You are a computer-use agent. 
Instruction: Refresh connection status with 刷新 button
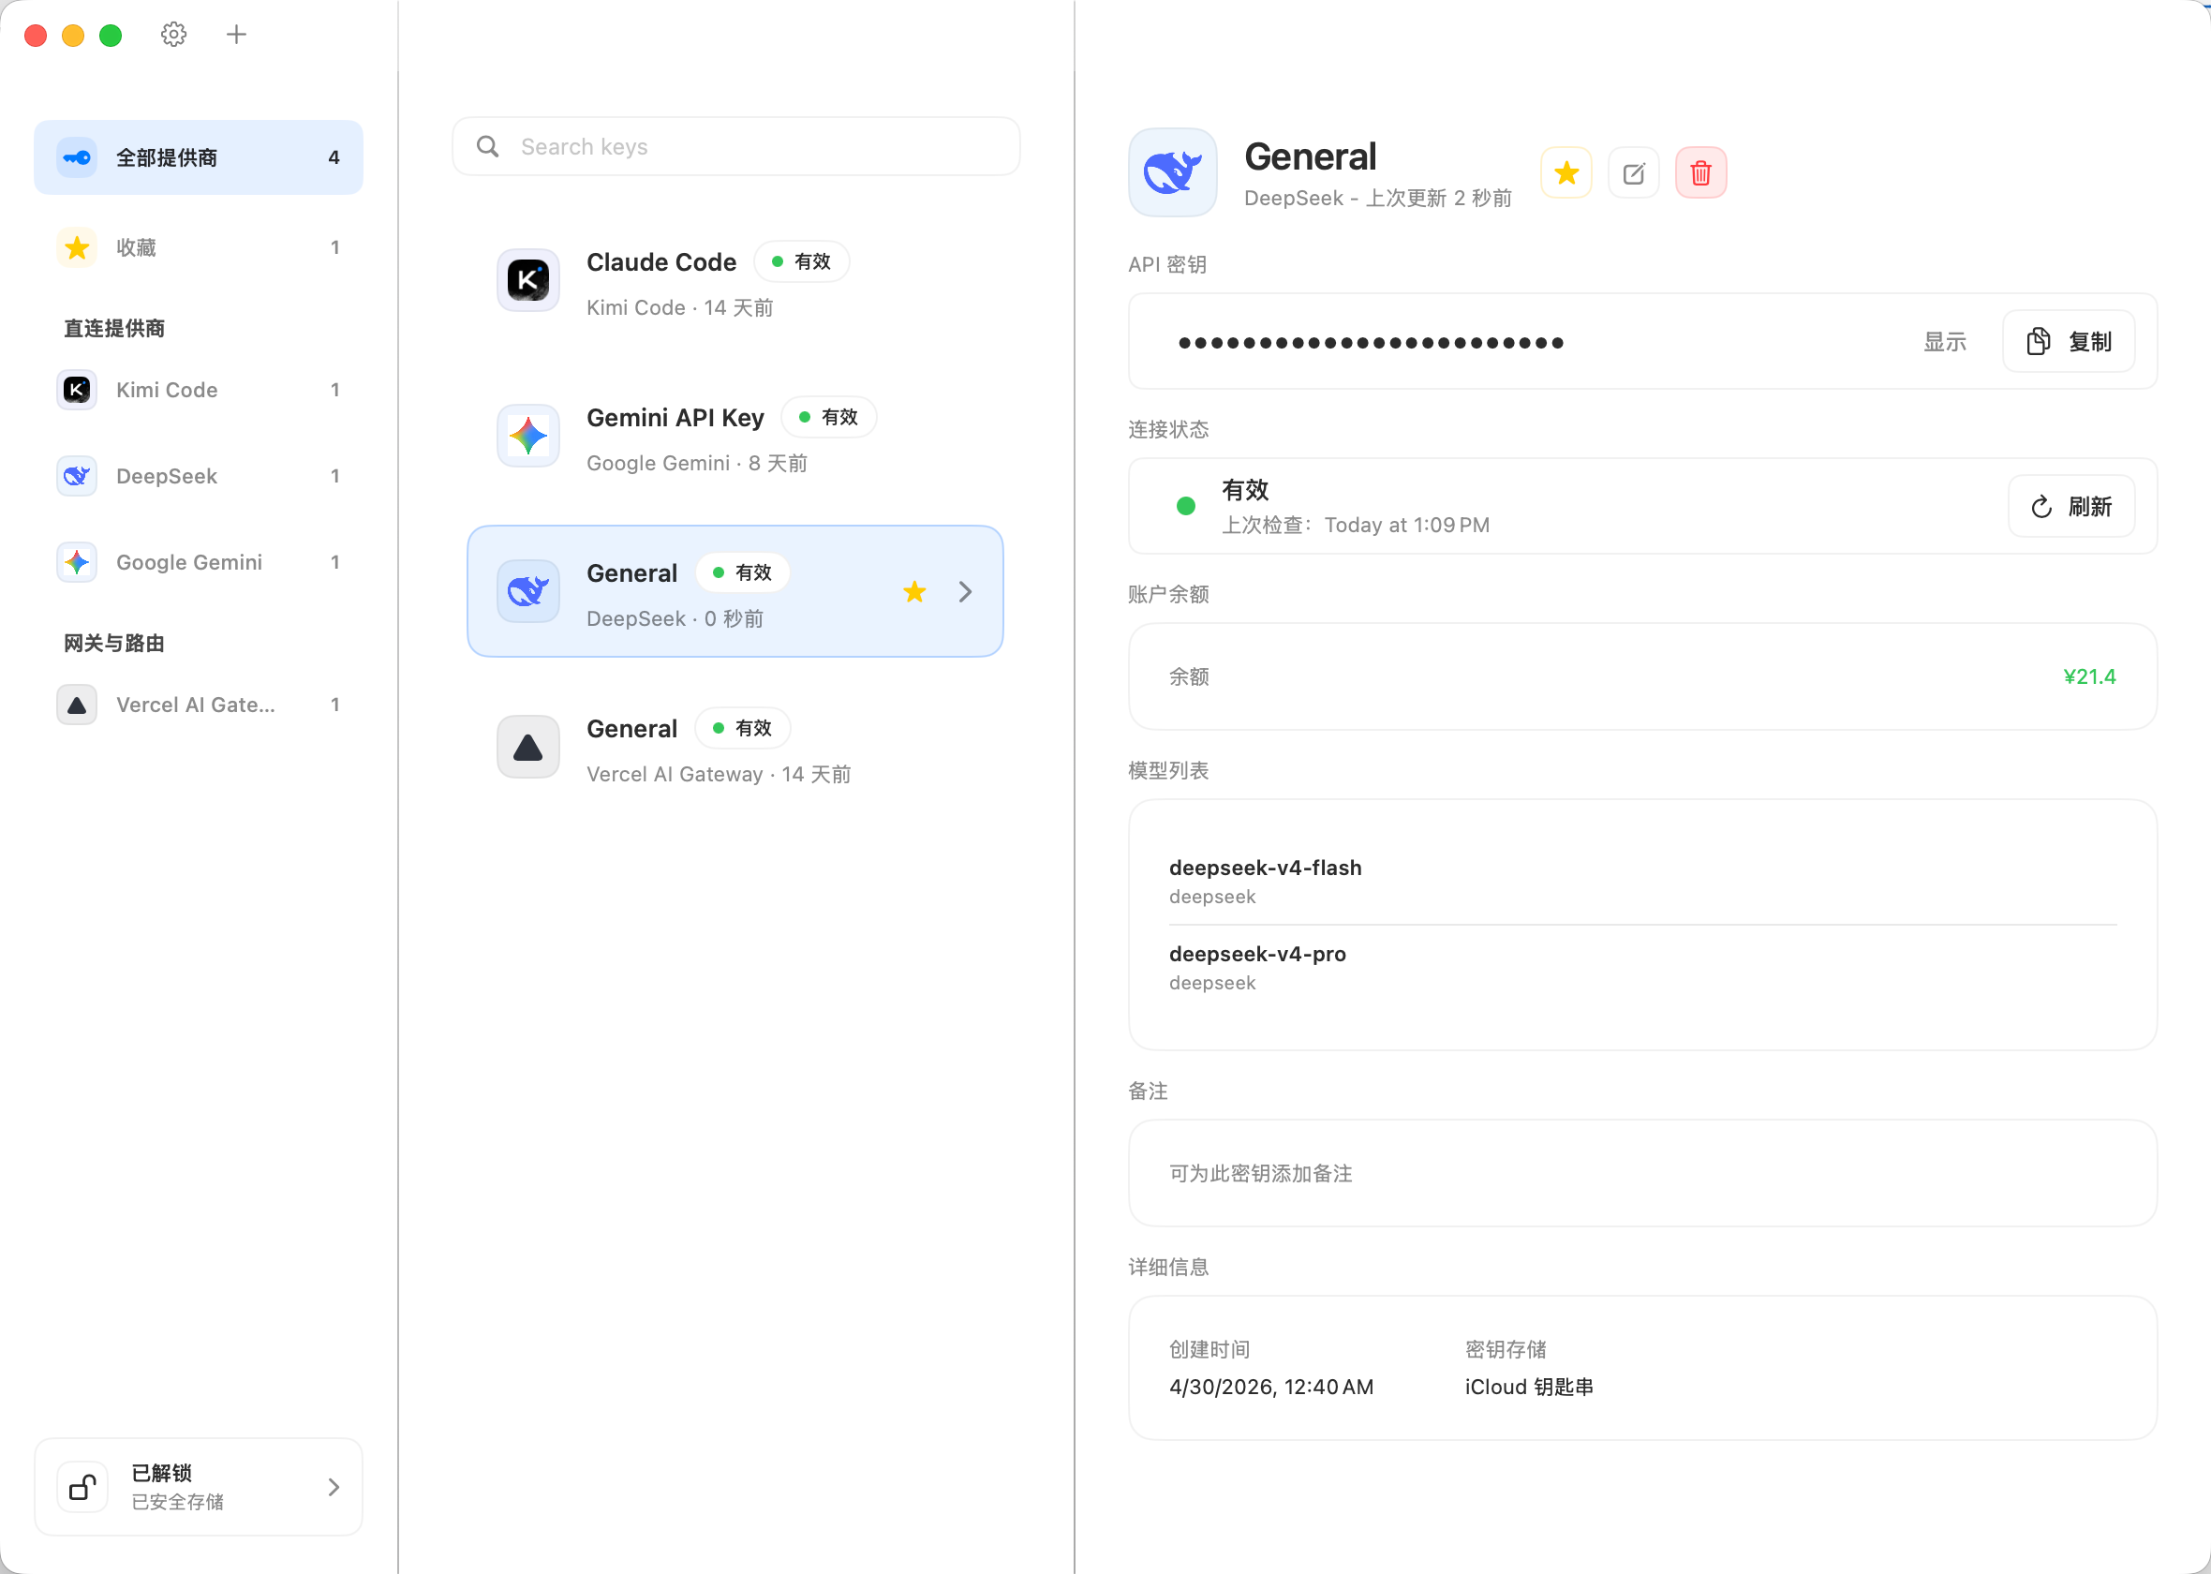(x=2071, y=506)
